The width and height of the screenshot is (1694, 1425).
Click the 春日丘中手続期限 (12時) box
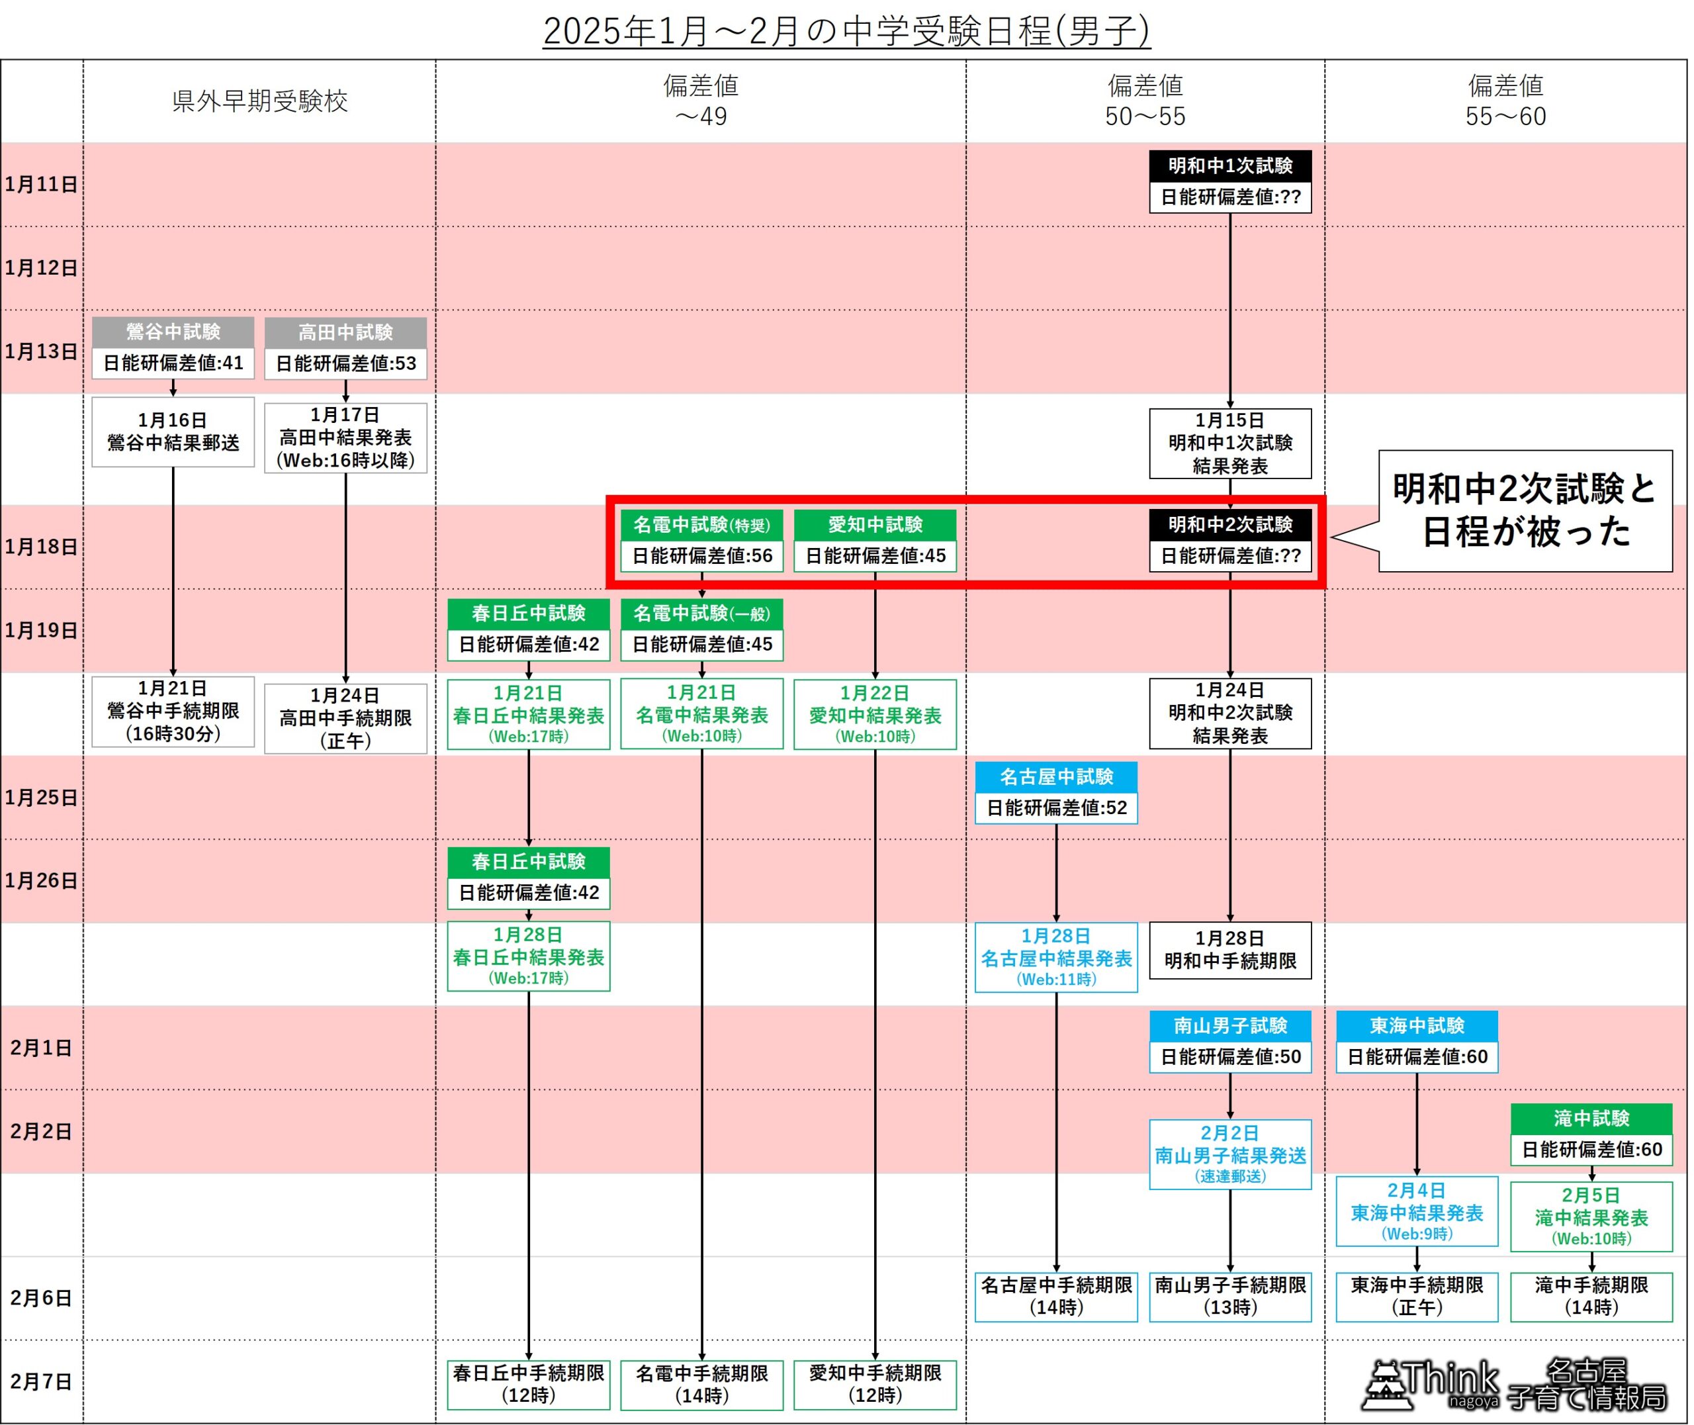coord(528,1384)
